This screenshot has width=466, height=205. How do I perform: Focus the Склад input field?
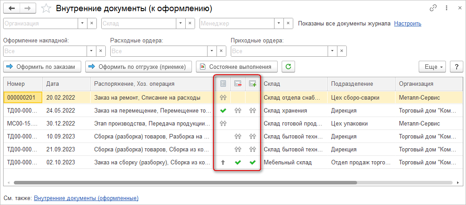pos(139,24)
